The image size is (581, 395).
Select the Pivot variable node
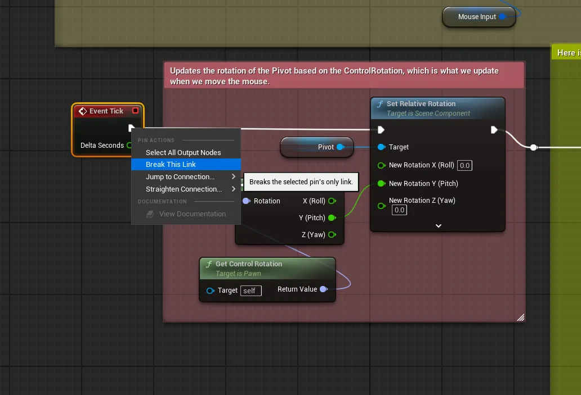(x=317, y=147)
